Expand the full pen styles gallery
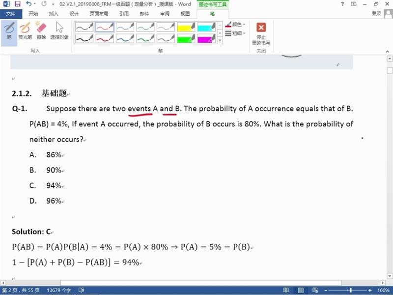393x295 pixels. (220, 40)
